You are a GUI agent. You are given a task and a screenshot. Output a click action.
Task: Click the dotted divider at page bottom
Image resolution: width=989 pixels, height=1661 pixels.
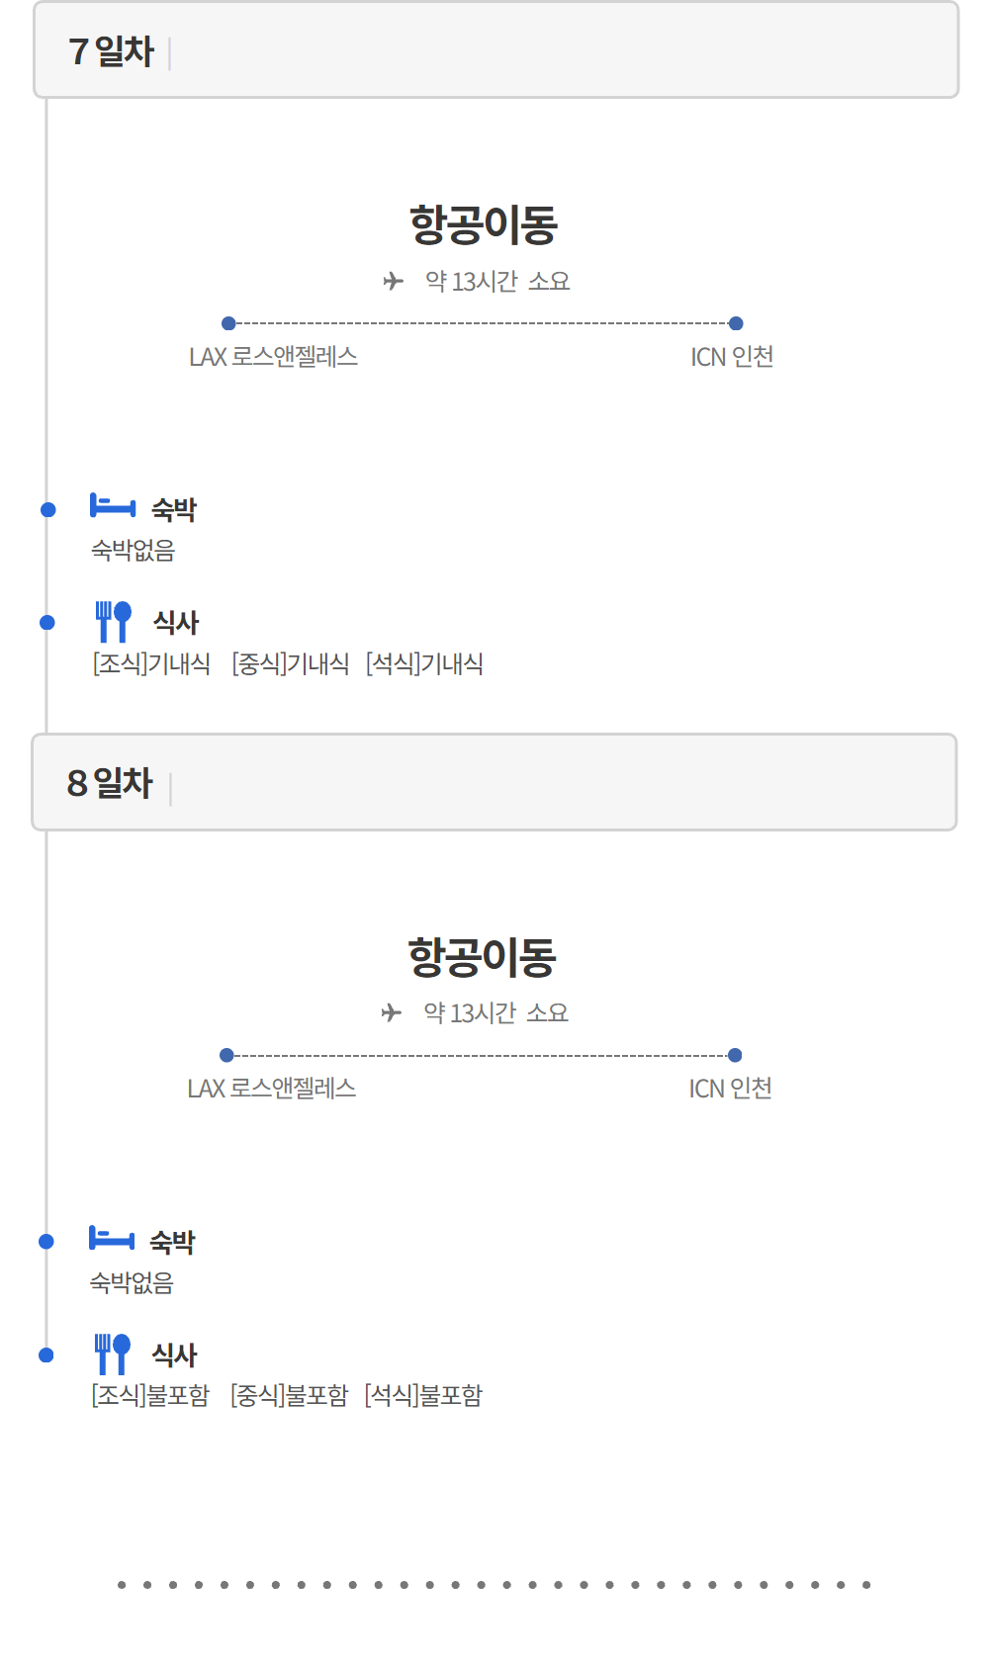tap(494, 1585)
